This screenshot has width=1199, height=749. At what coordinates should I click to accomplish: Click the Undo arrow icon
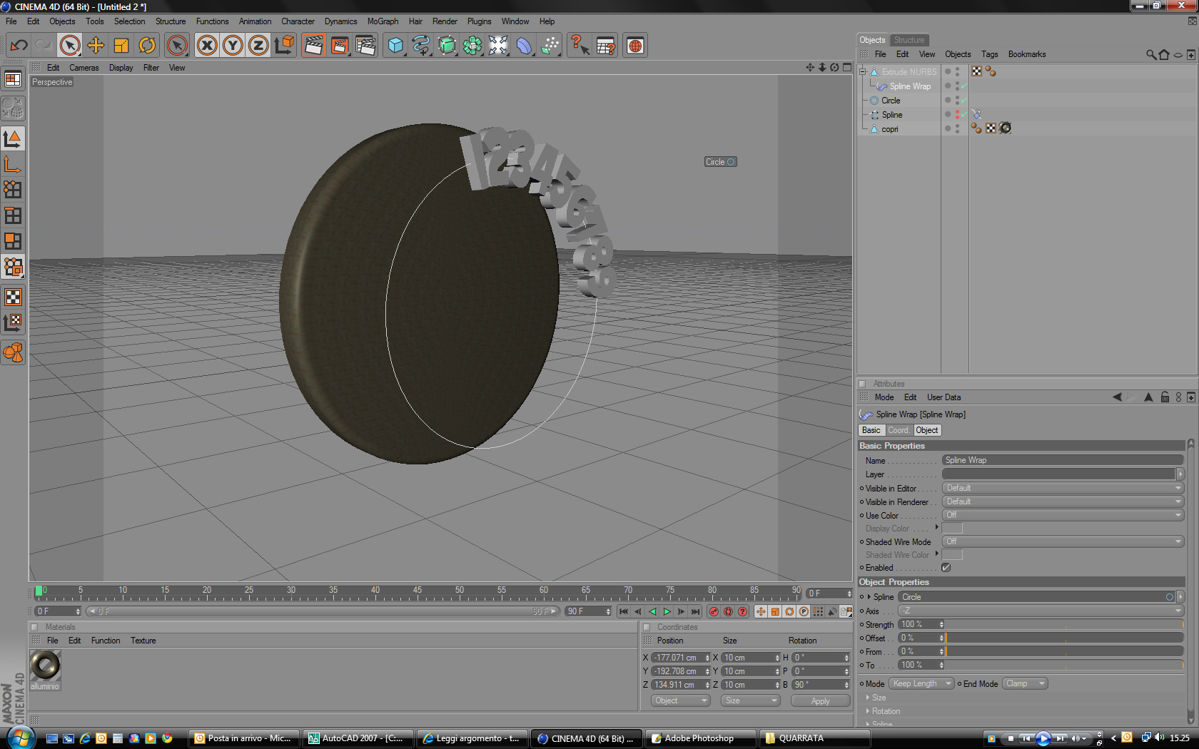[19, 46]
